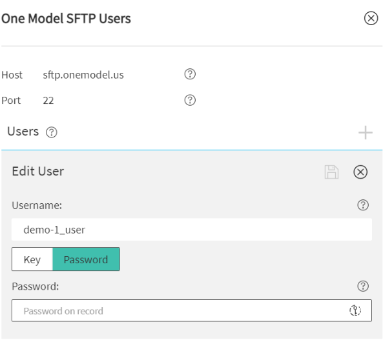Save the edited user
The width and height of the screenshot is (383, 340).
pyautogui.click(x=331, y=172)
